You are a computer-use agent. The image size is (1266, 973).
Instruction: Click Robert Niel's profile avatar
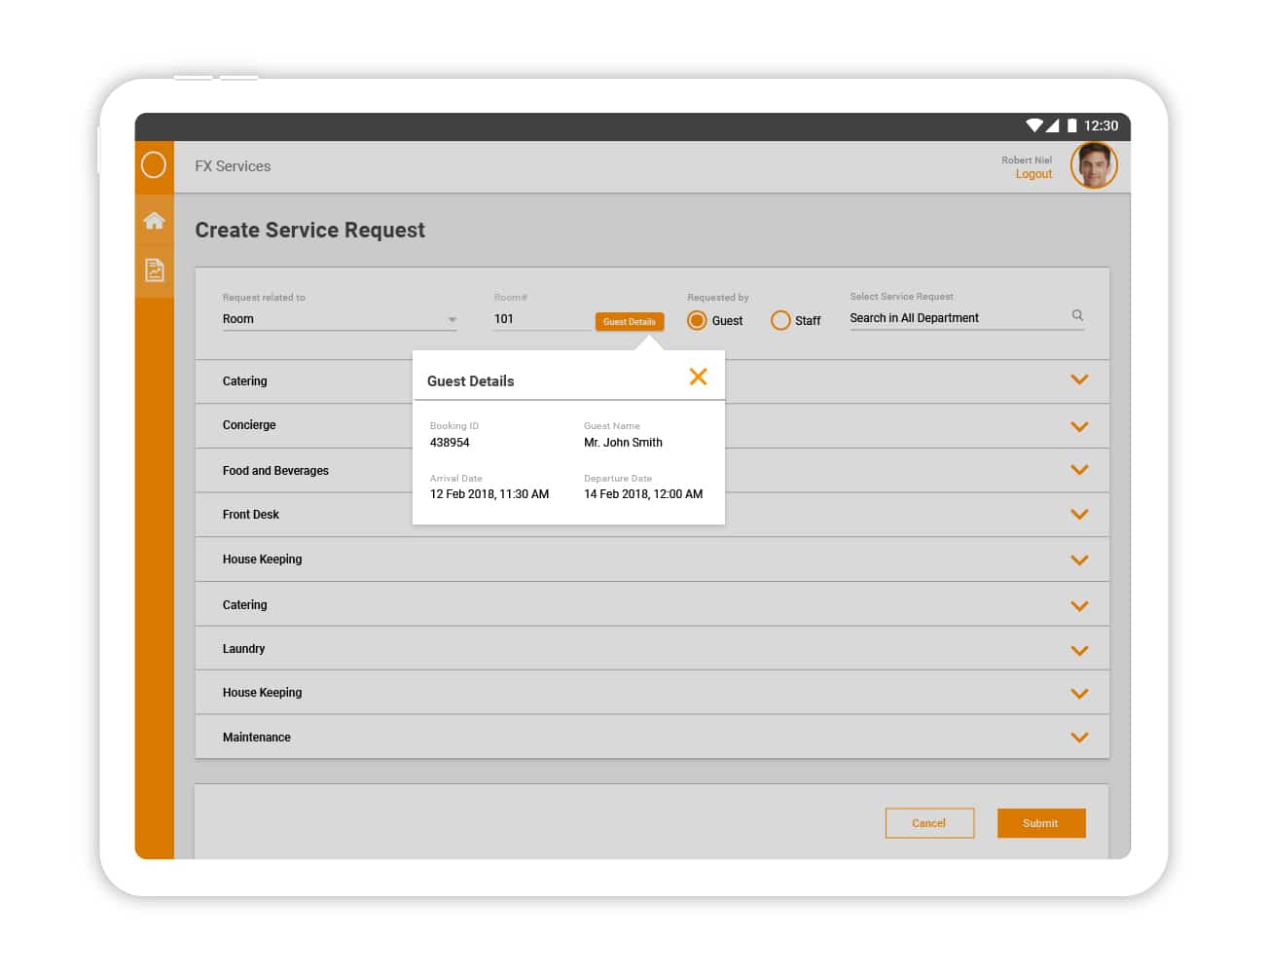pyautogui.click(x=1094, y=165)
